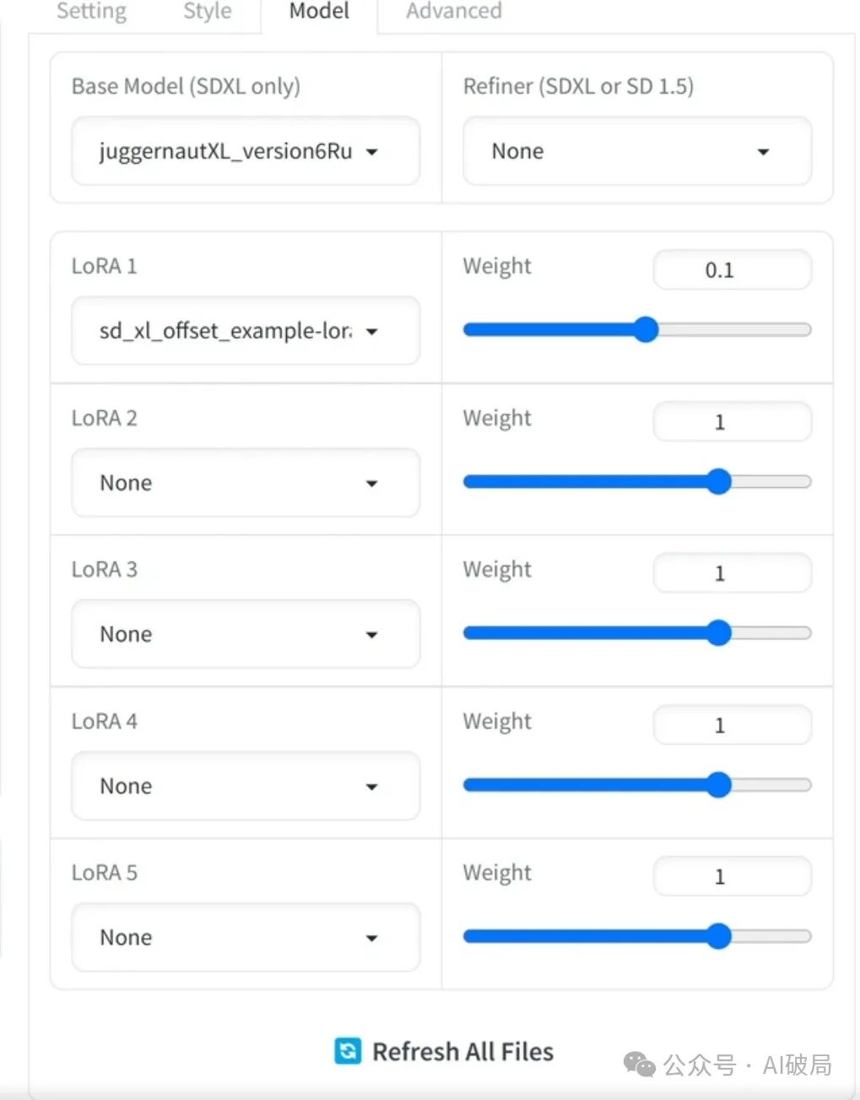Switch to the Style tab

coord(207,12)
